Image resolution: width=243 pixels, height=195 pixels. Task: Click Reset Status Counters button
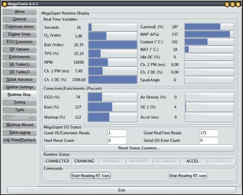(139, 148)
